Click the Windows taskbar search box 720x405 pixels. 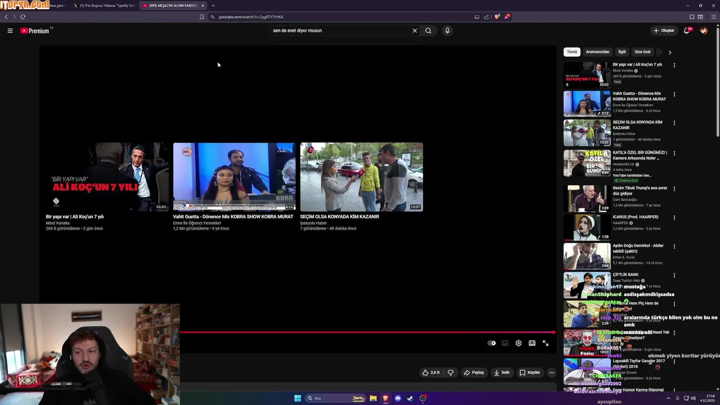coord(335,398)
